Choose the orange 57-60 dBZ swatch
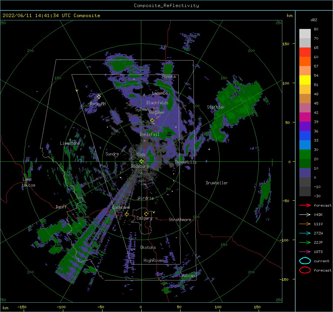 tap(305, 62)
